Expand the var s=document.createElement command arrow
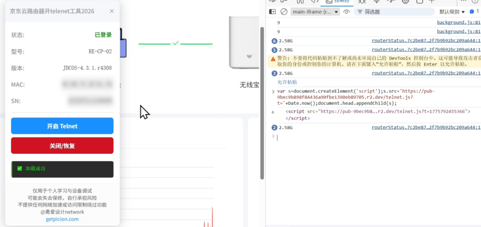The height and width of the screenshot is (227, 481). tap(273, 91)
